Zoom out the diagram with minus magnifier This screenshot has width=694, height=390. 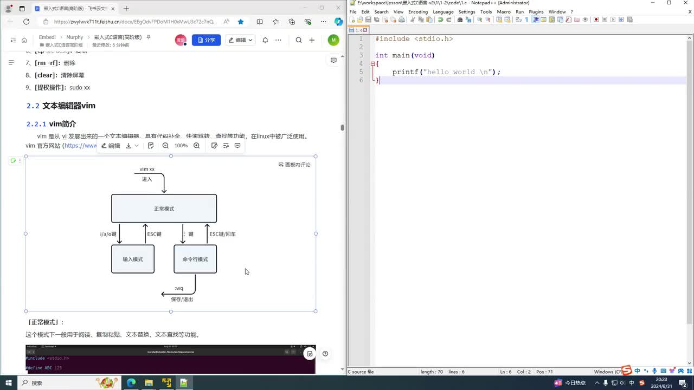click(166, 146)
